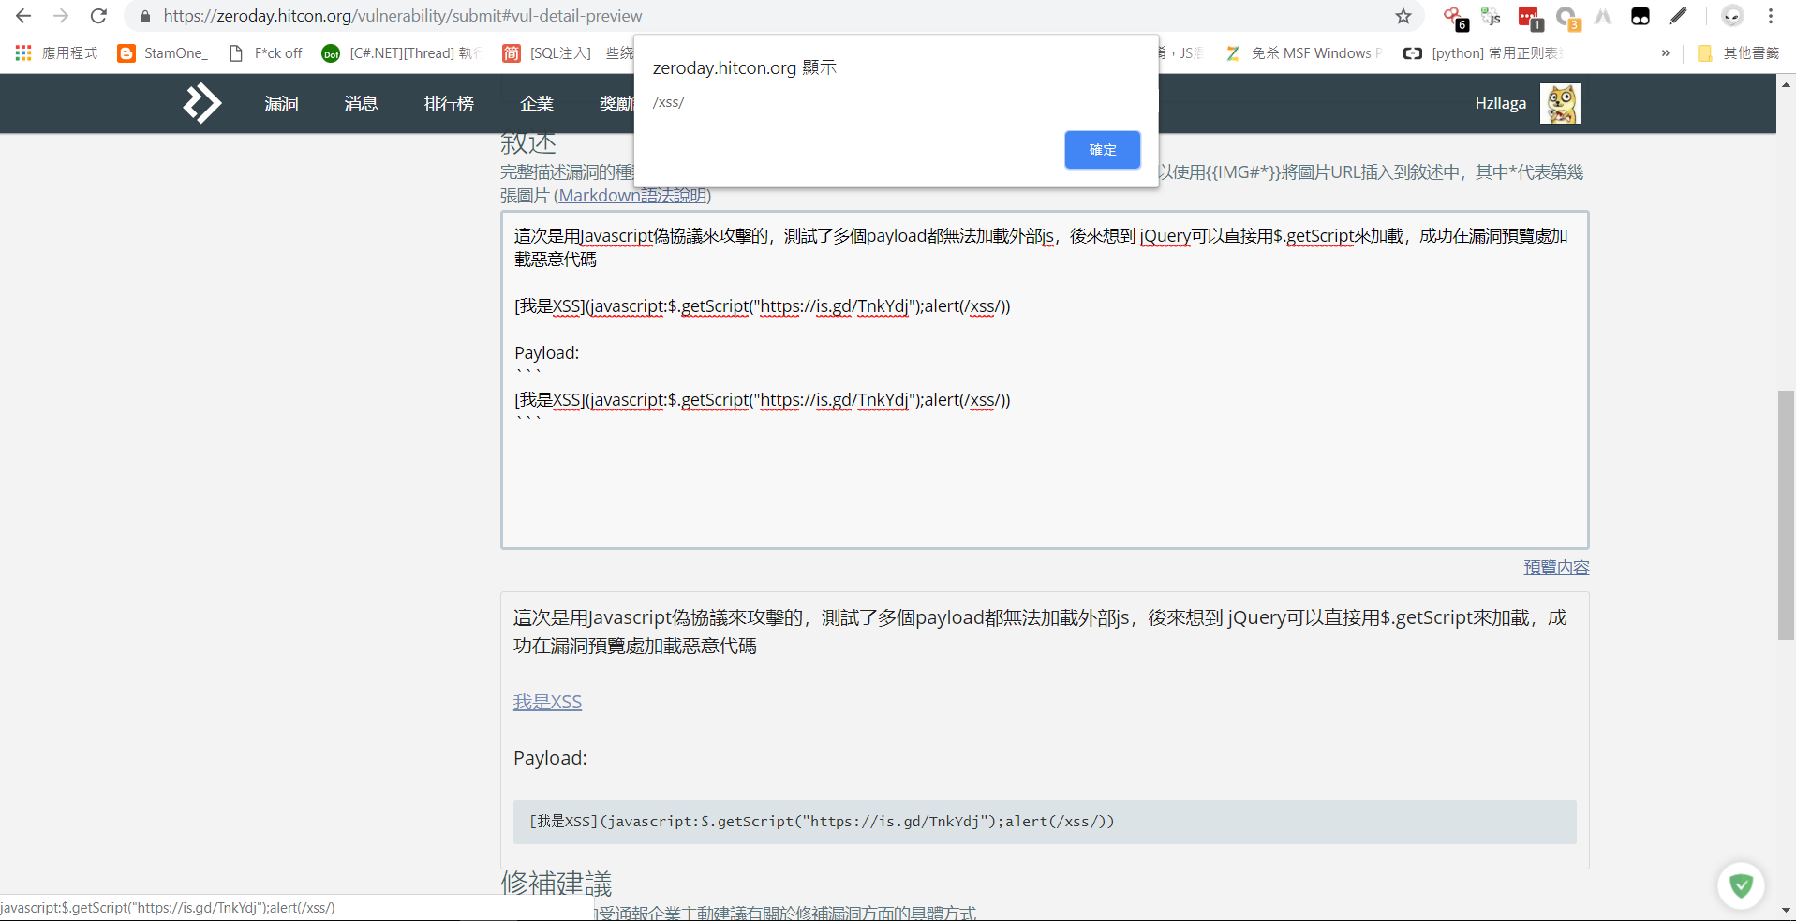Click the Hzllaga avatar picture
Image resolution: width=1796 pixels, height=921 pixels.
coord(1560,104)
